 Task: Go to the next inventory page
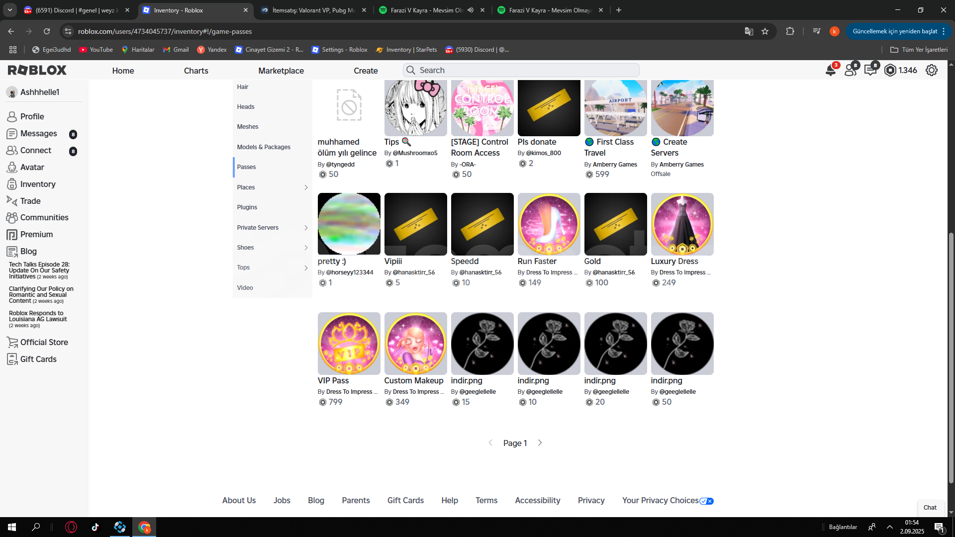(x=540, y=443)
